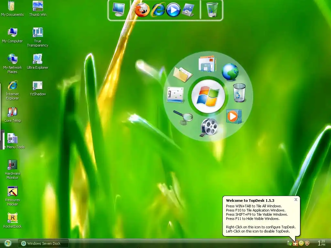Open the globe icon in the circle dock
331x248 pixels.
click(x=230, y=72)
